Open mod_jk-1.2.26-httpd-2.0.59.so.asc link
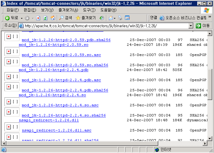The height and width of the screenshot is (153, 214). click(x=61, y=55)
